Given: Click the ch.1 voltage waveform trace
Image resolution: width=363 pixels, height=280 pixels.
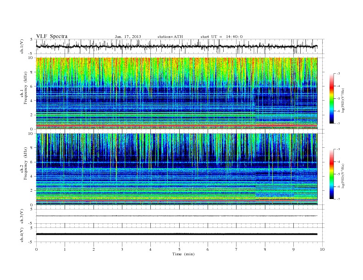Looking at the screenshot, I should [x=176, y=46].
